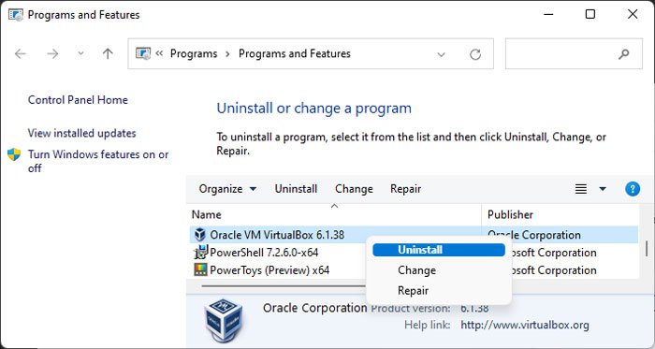Refresh the Programs and Features view
The image size is (655, 349).
[475, 54]
